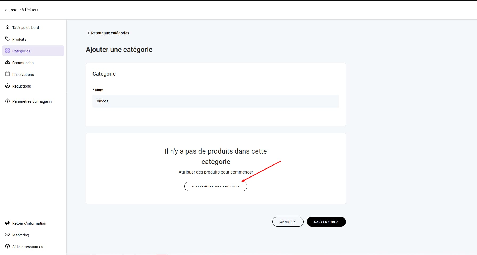Click the Marketing chart icon
This screenshot has height=255, width=477.
7,235
